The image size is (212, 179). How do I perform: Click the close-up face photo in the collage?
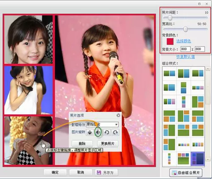[28, 39]
